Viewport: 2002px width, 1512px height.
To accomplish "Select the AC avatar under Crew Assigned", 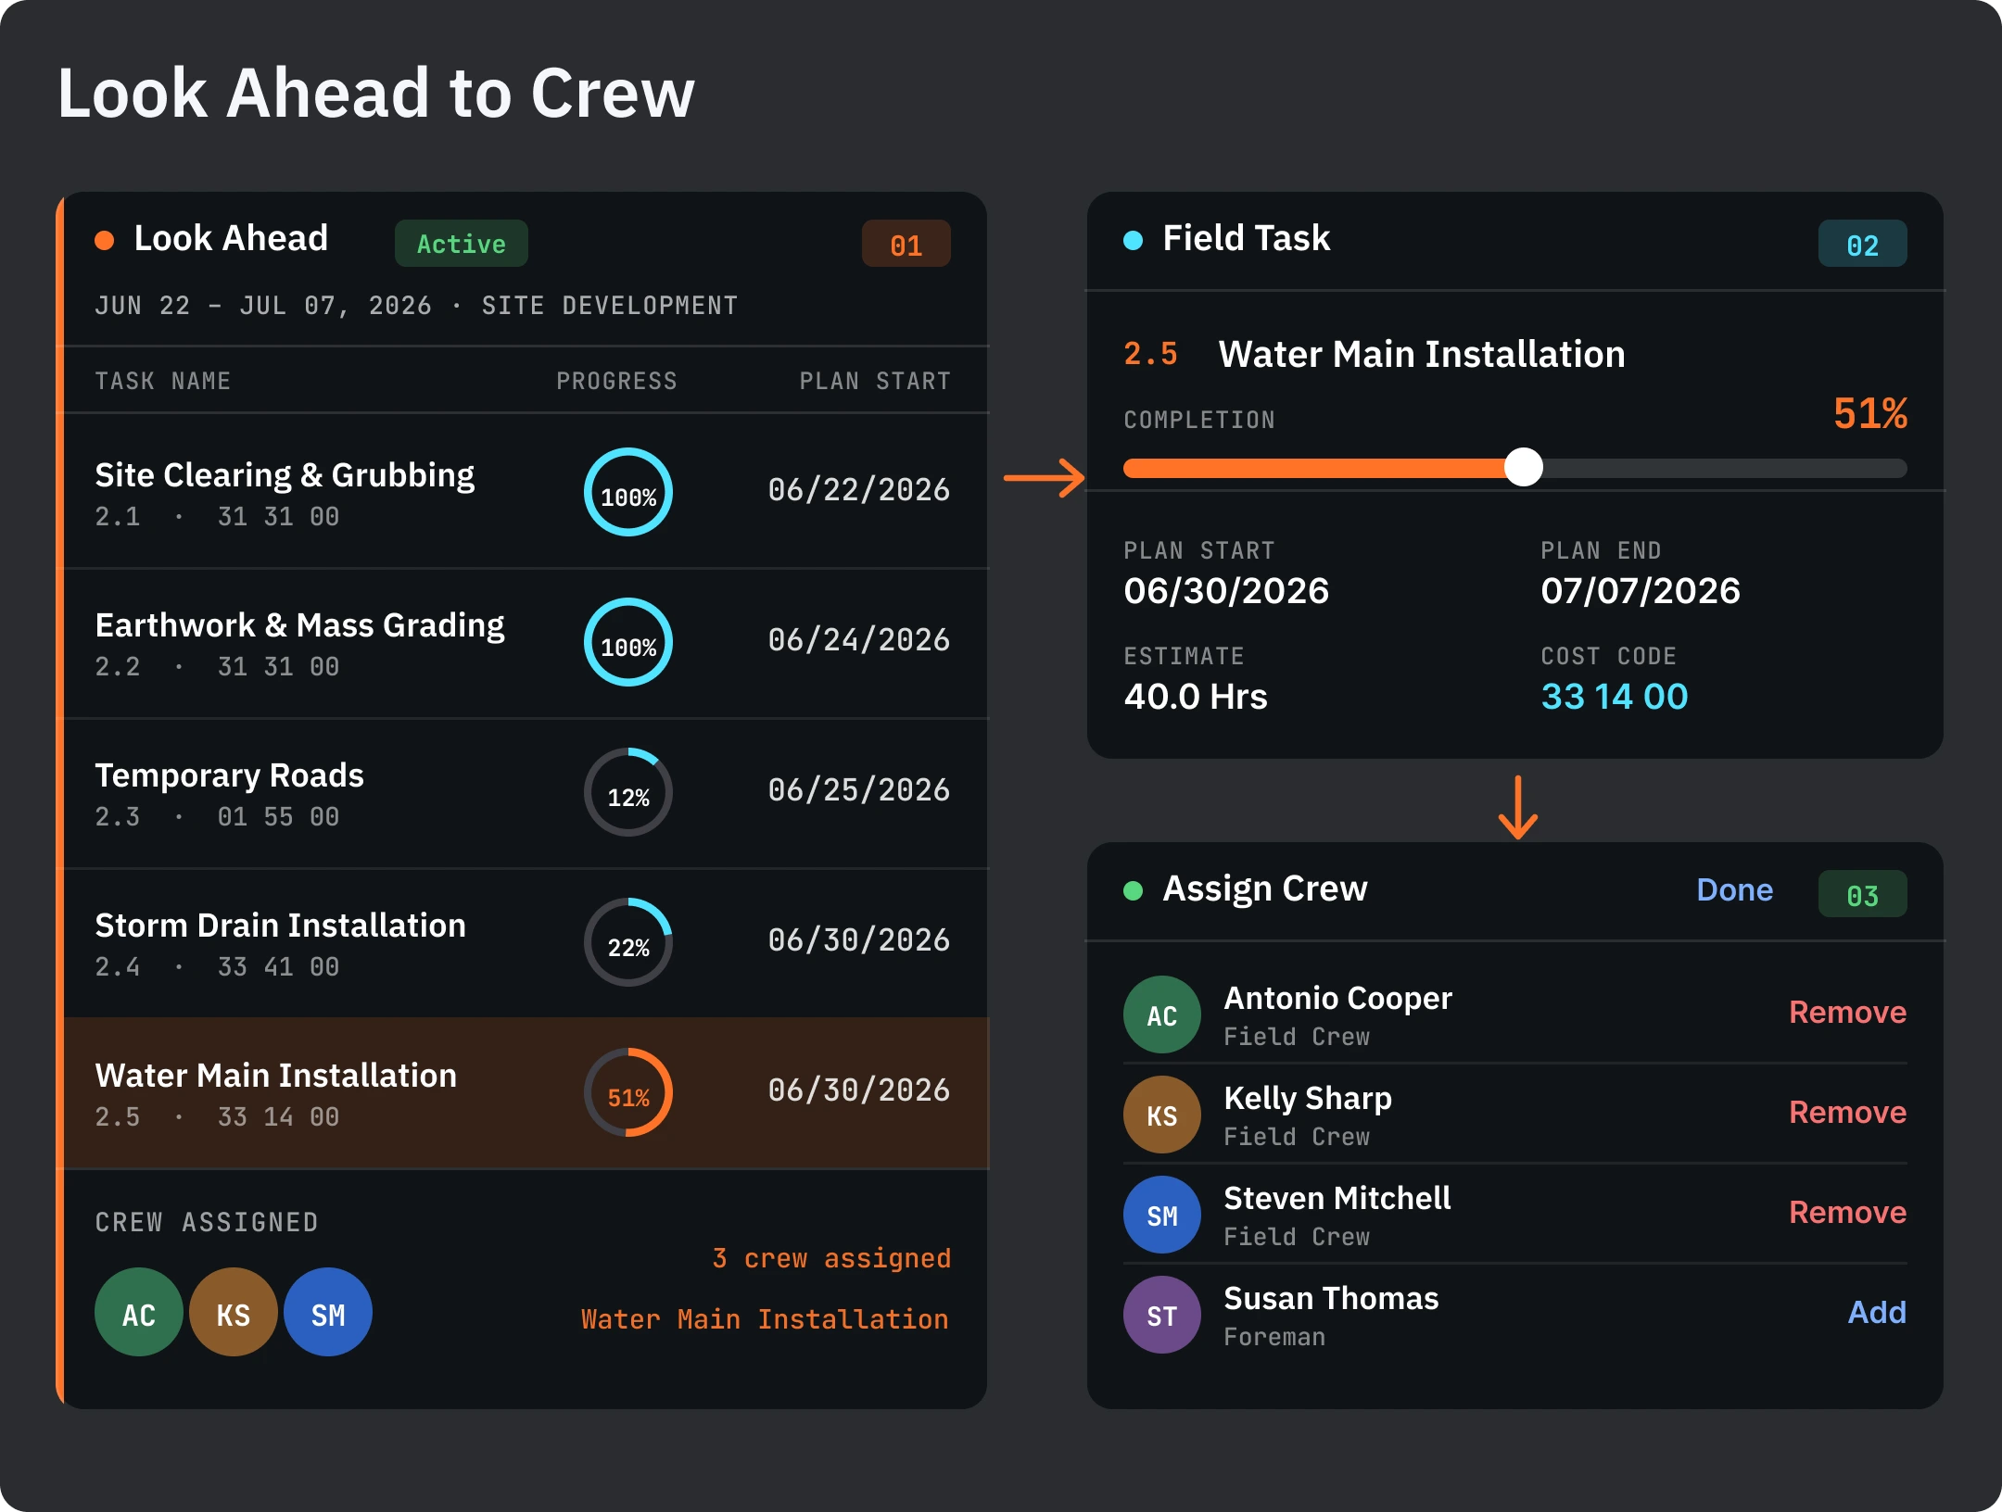I will click(x=139, y=1312).
